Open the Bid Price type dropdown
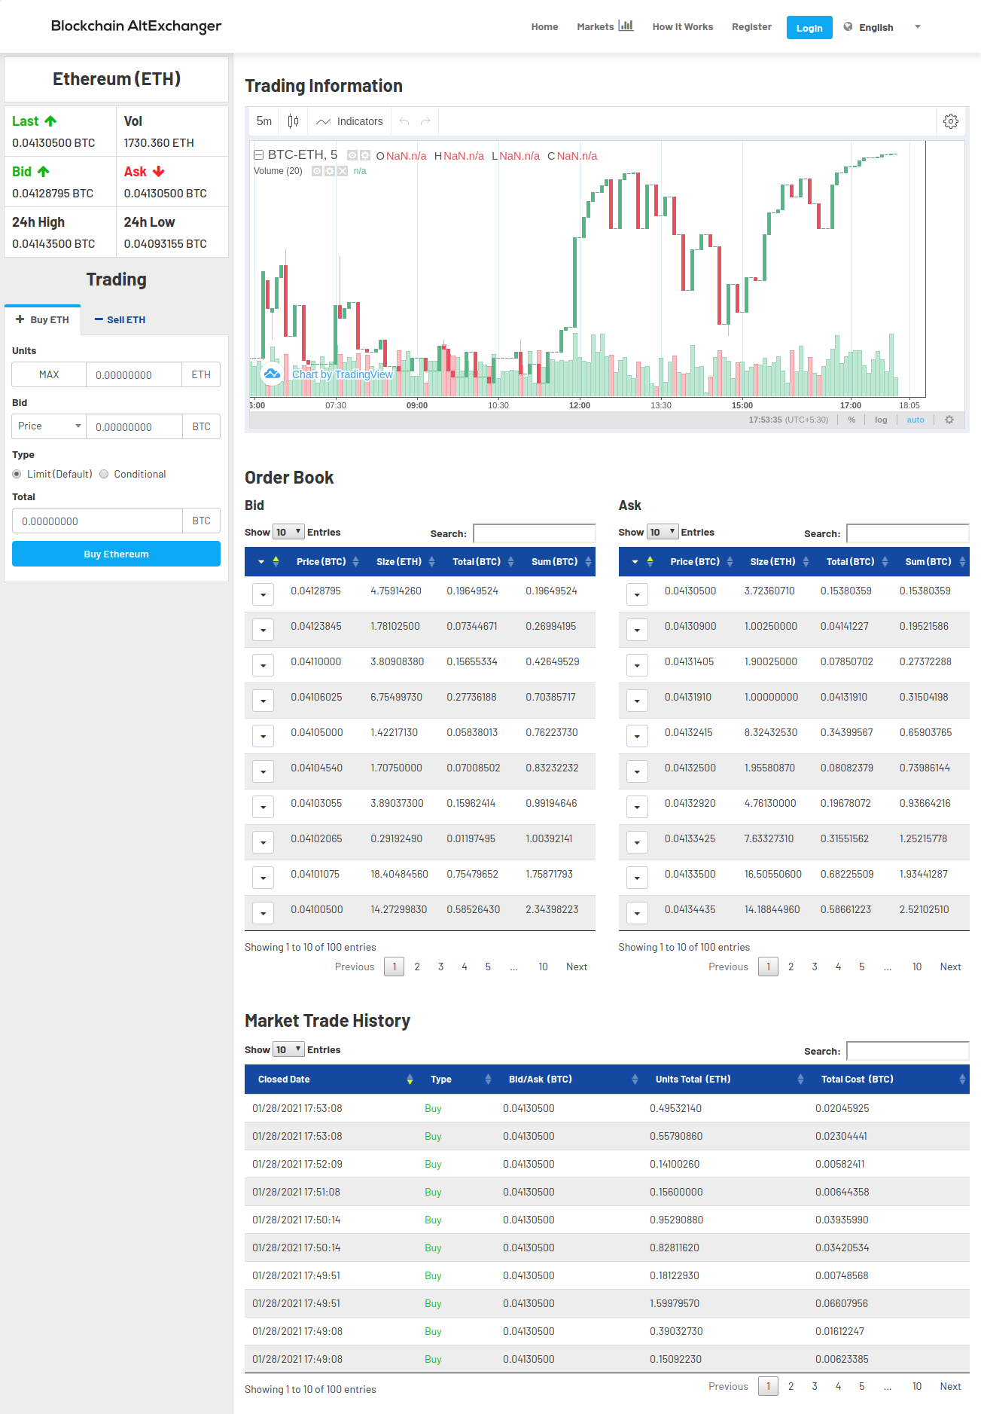Viewport: 981px width, 1414px height. coord(49,426)
